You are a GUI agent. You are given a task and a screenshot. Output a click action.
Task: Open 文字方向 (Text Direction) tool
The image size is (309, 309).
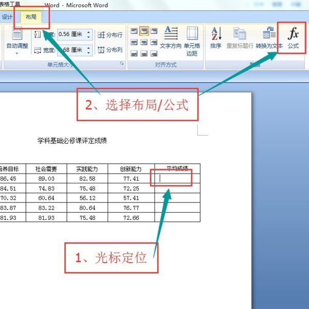click(x=170, y=38)
